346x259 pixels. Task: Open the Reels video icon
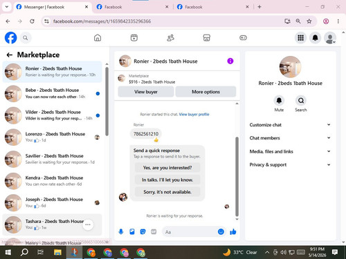134,38
